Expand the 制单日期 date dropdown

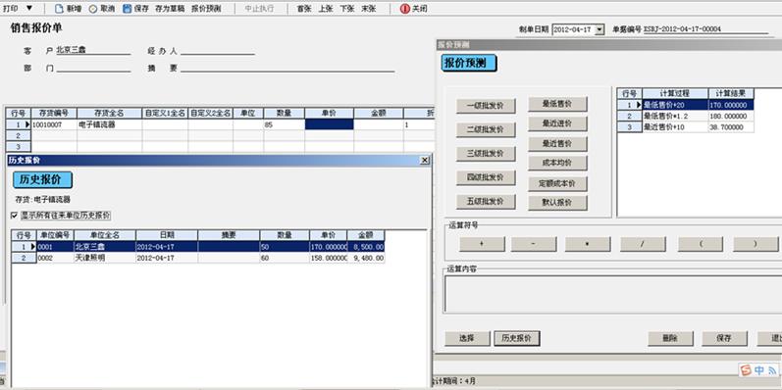coord(600,29)
